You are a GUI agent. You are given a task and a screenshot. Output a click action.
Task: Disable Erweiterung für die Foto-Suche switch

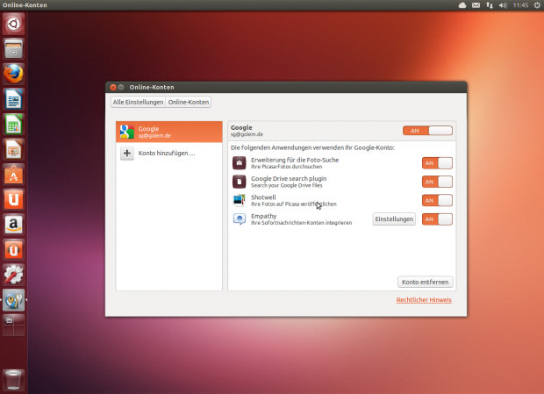(x=437, y=162)
